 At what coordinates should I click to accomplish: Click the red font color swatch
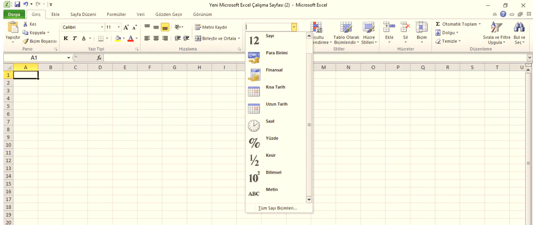point(130,38)
